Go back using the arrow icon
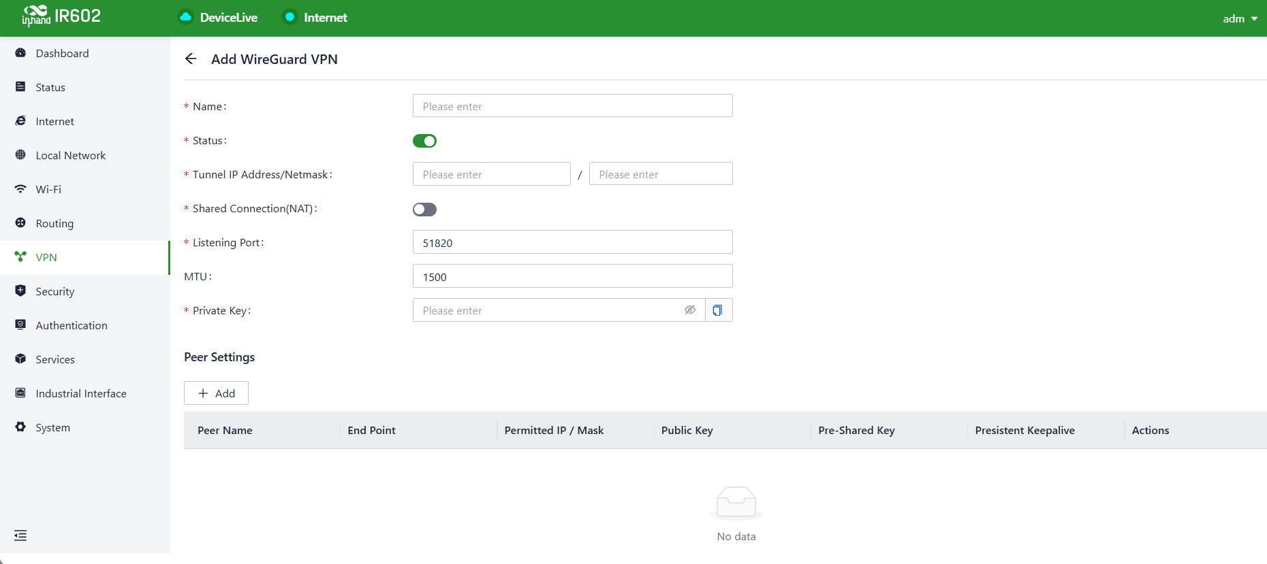The width and height of the screenshot is (1267, 564). 191,59
